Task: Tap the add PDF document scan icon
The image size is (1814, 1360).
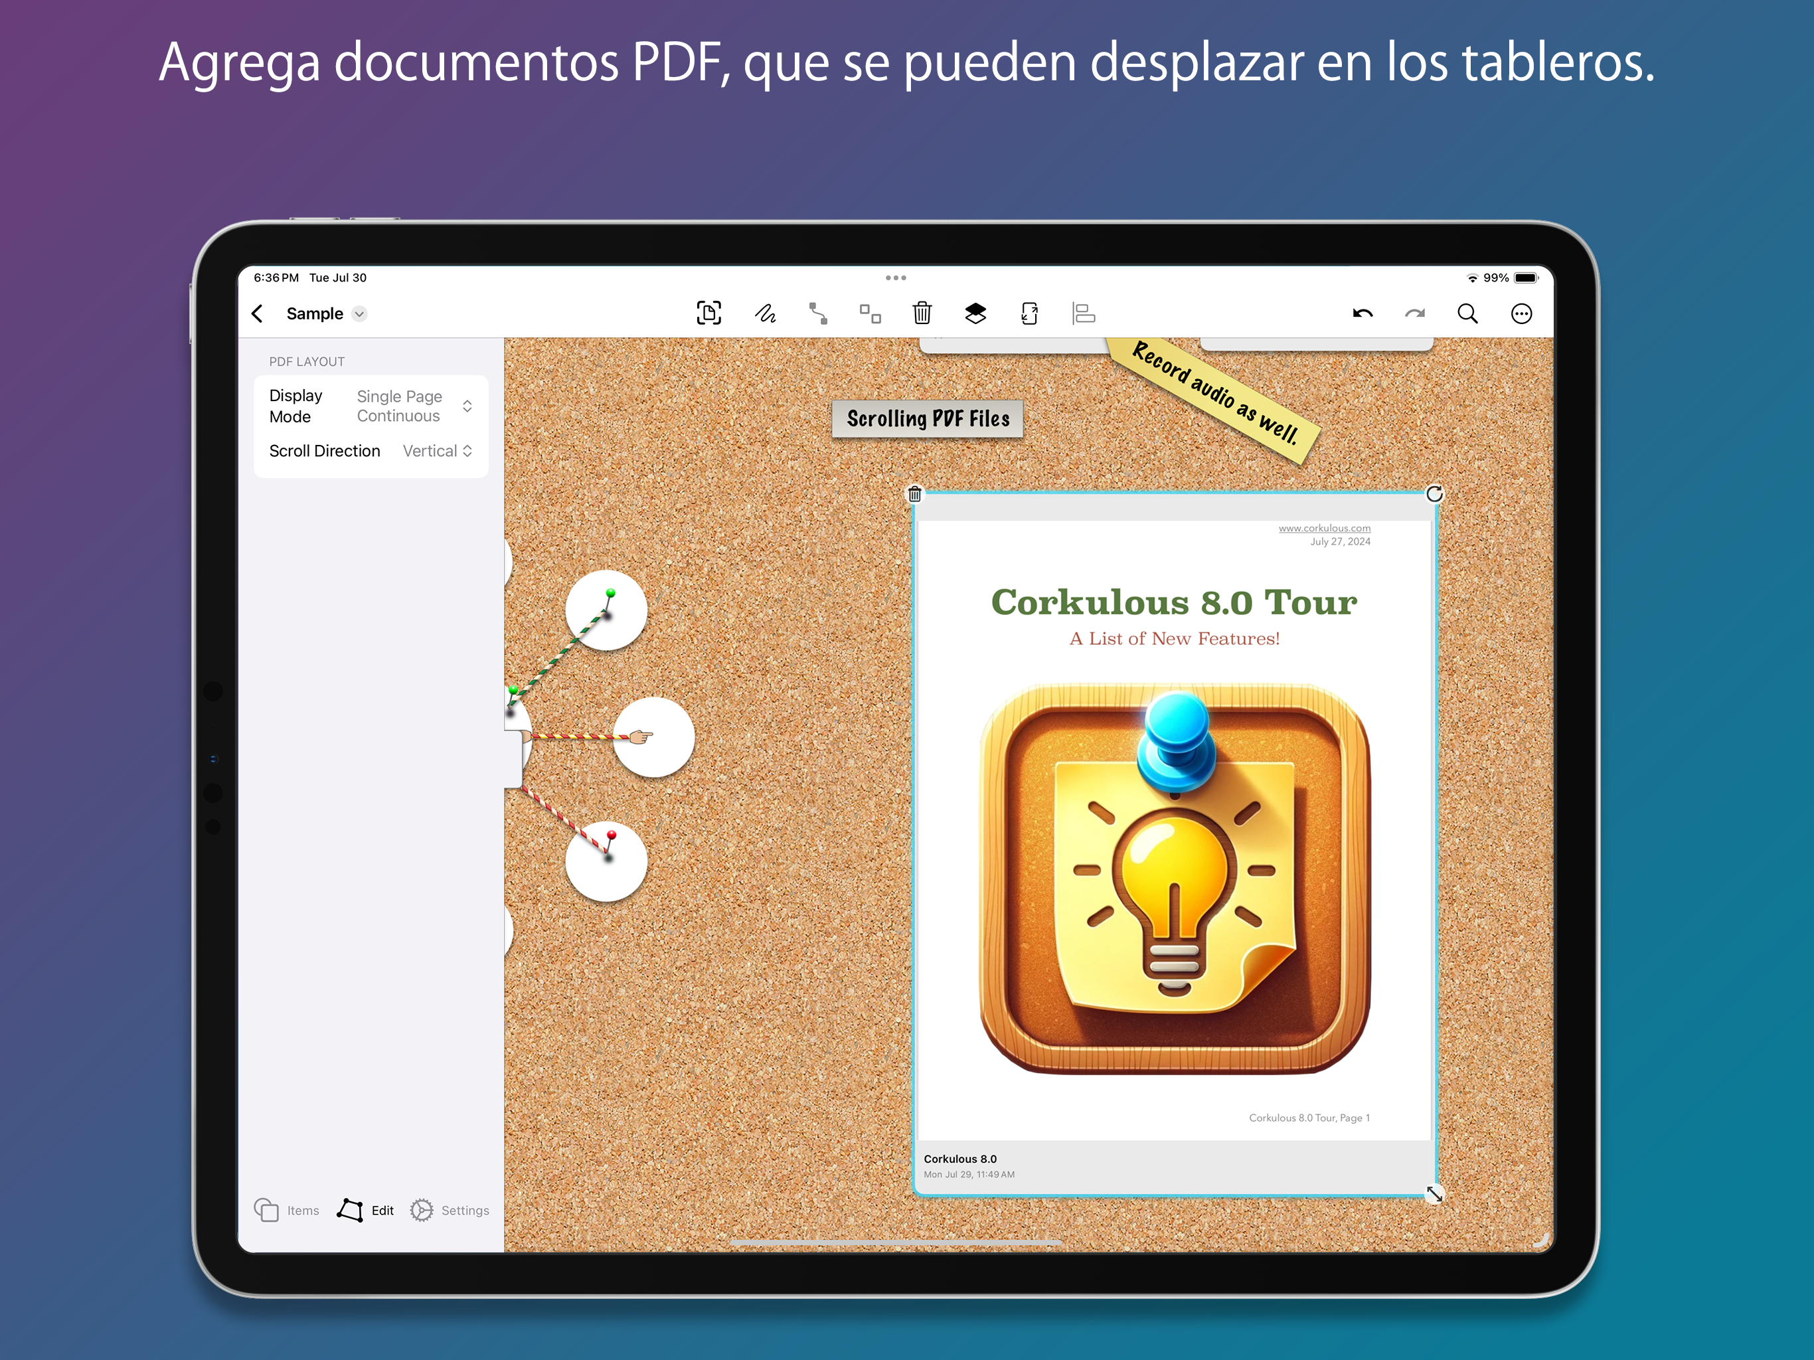Action: point(708,313)
